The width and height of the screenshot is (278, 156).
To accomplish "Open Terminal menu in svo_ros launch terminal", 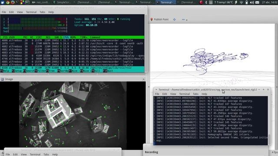I will coord(184,94).
